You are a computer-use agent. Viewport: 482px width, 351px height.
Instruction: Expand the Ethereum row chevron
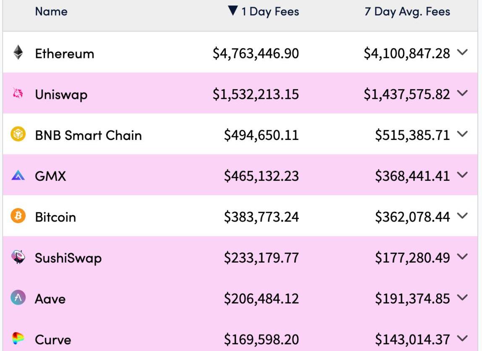pyautogui.click(x=462, y=53)
